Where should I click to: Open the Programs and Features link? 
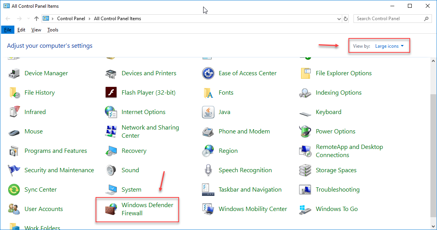(56, 151)
